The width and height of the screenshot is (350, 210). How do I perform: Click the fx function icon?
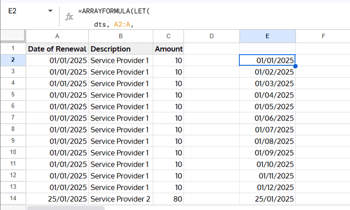(69, 17)
